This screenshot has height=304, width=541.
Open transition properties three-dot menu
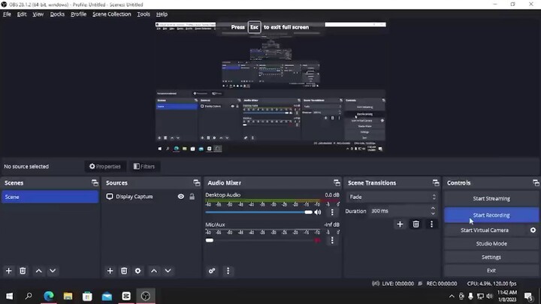tap(431, 224)
